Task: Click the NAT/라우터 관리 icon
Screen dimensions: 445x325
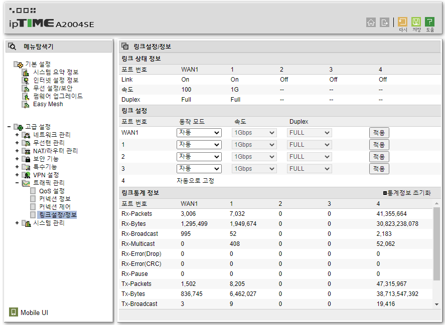Action: (x=26, y=151)
